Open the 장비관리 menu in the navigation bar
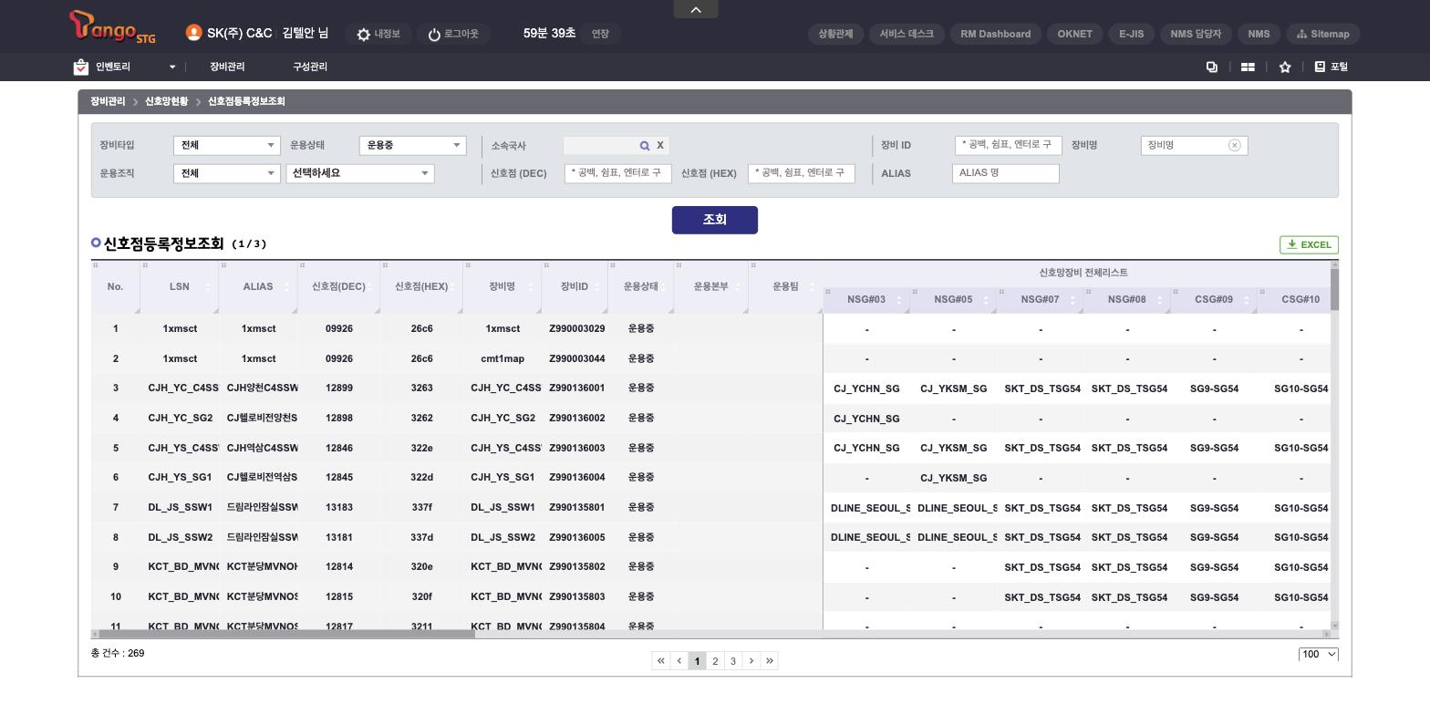This screenshot has width=1430, height=704. (x=227, y=67)
